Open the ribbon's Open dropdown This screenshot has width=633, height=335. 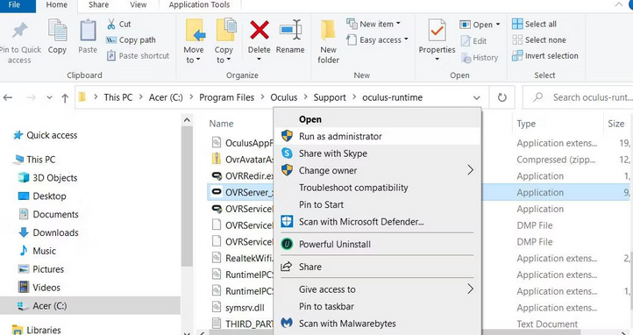point(480,25)
